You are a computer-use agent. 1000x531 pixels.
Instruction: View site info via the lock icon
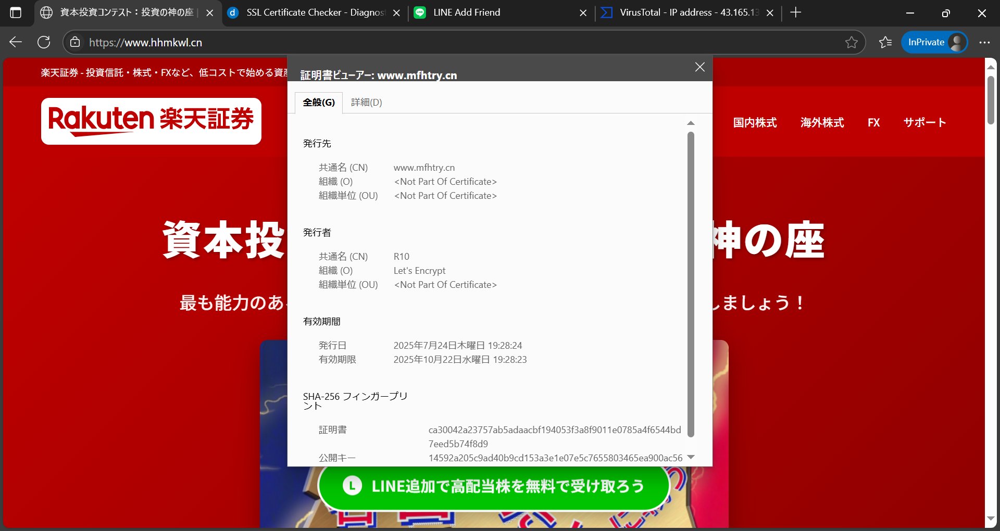point(75,42)
